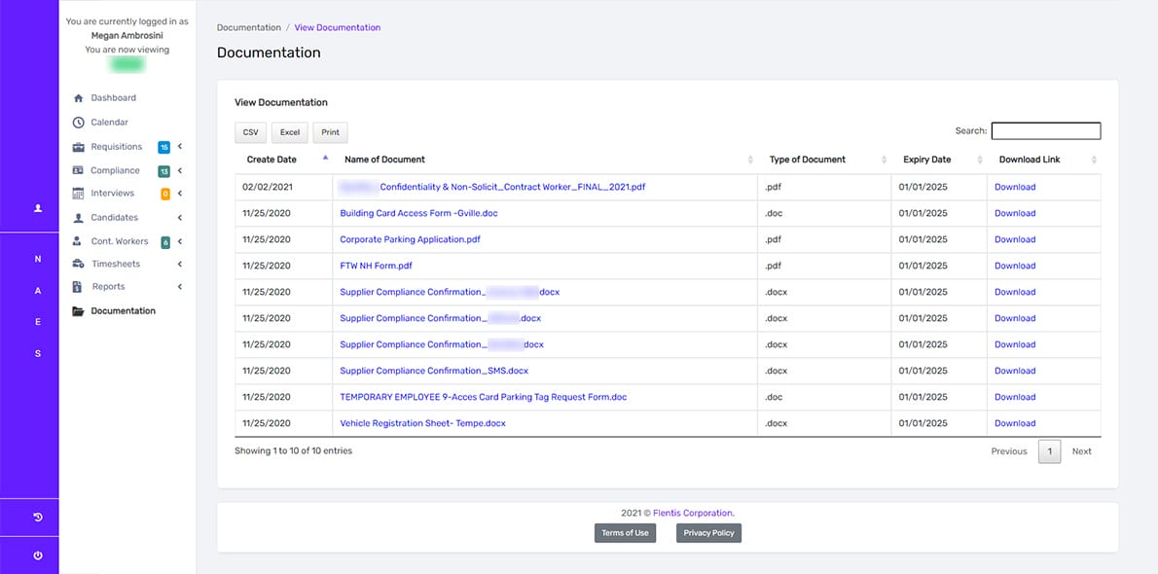1158x574 pixels.
Task: Sort by Type of Document column
Action: [x=807, y=160]
